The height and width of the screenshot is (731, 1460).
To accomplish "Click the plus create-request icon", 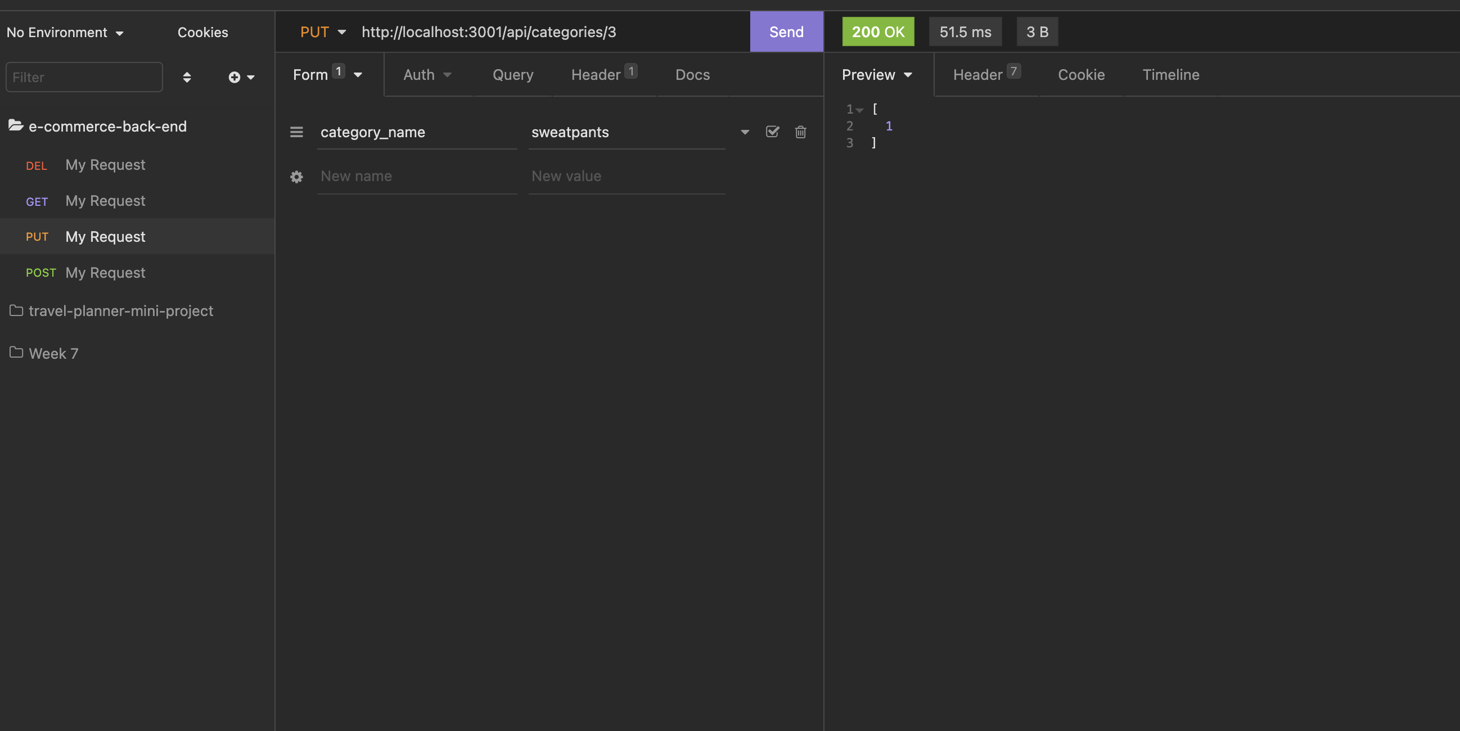I will click(x=235, y=77).
